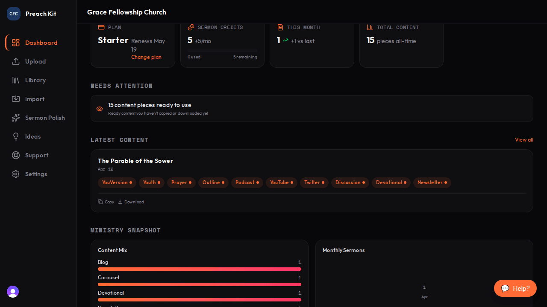
Task: Click View all next to Latest Content
Action: (x=524, y=140)
